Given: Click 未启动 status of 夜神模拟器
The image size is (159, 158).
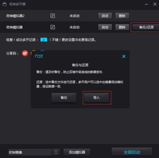Looking at the screenshot, I should [x=74, y=27].
